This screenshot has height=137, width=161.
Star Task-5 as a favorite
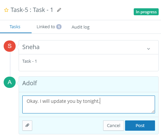[6, 10]
